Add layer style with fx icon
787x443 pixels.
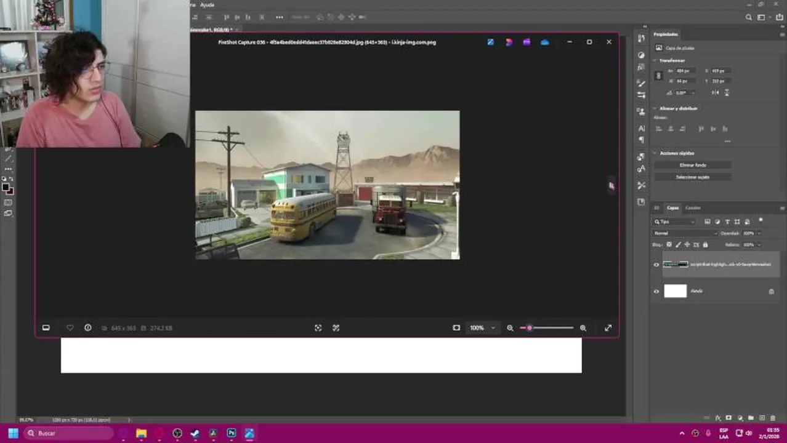718,418
